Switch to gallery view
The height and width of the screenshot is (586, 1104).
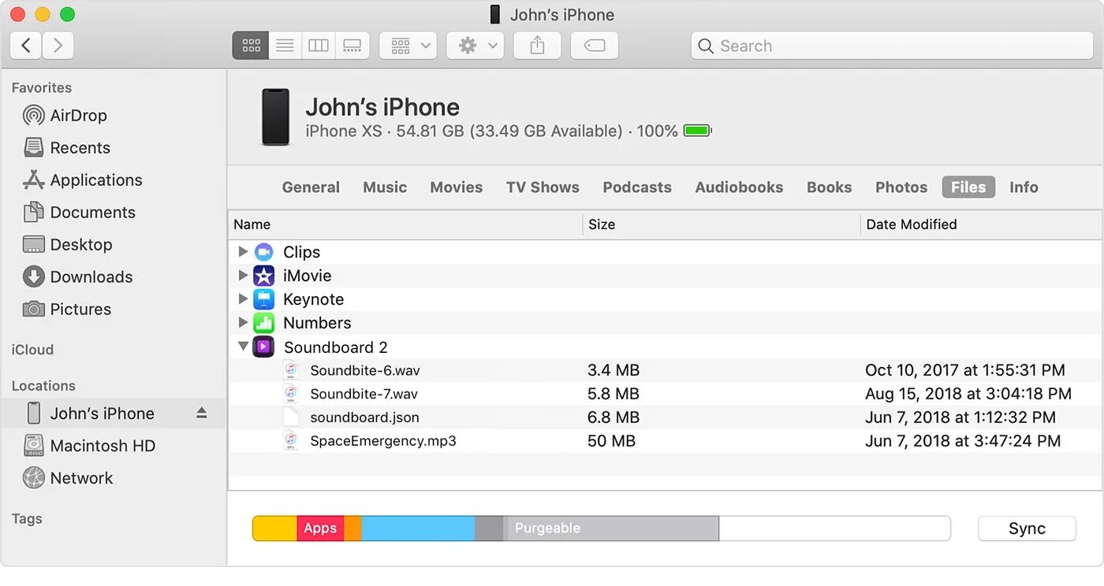tap(352, 46)
